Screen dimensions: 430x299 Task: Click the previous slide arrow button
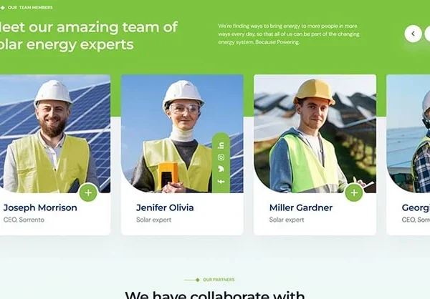click(413, 34)
